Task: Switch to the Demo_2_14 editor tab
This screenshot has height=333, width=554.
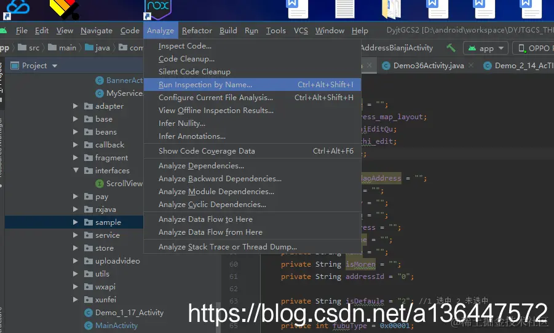Action: pyautogui.click(x=519, y=66)
